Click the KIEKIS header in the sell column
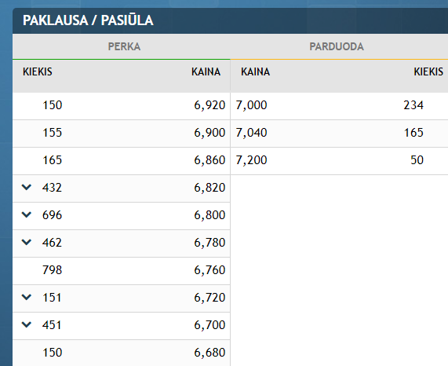The image size is (448, 366). [428, 71]
